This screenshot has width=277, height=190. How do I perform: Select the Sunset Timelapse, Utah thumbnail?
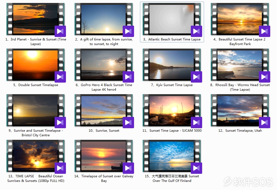(x=240, y=110)
